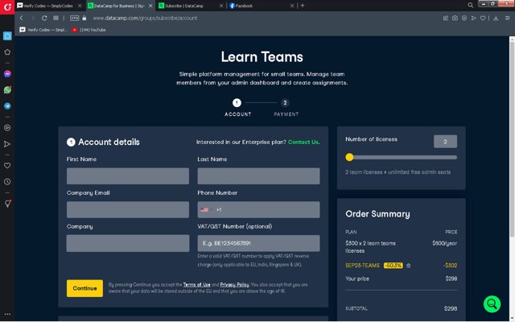Focus the VAT/GST Number field
Image resolution: width=515 pixels, height=322 pixels.
tap(258, 243)
